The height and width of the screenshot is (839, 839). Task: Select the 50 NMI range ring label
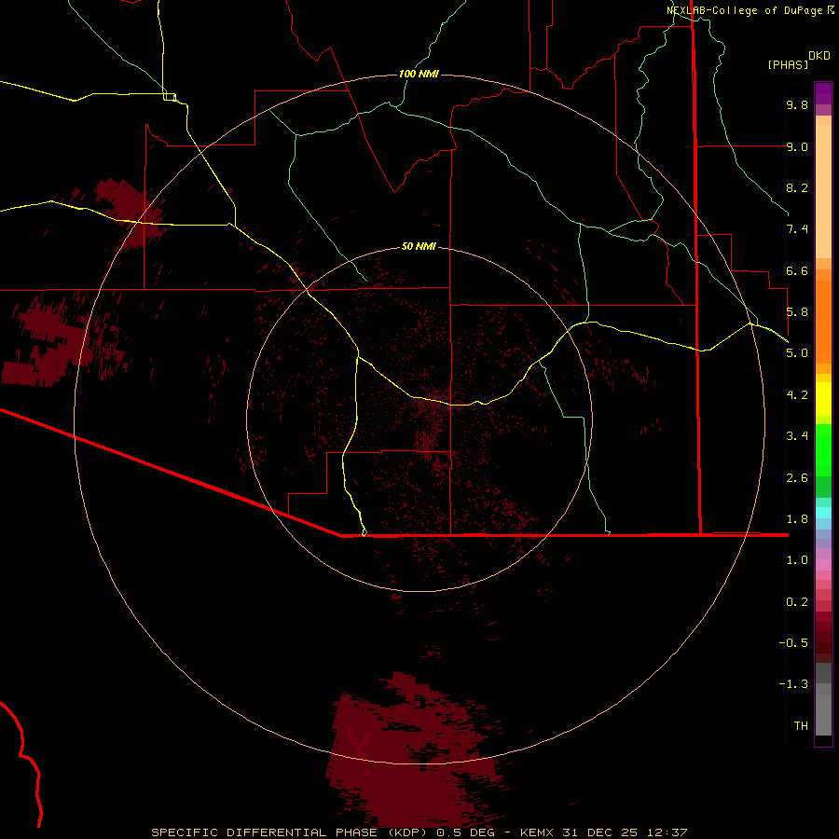tap(419, 246)
